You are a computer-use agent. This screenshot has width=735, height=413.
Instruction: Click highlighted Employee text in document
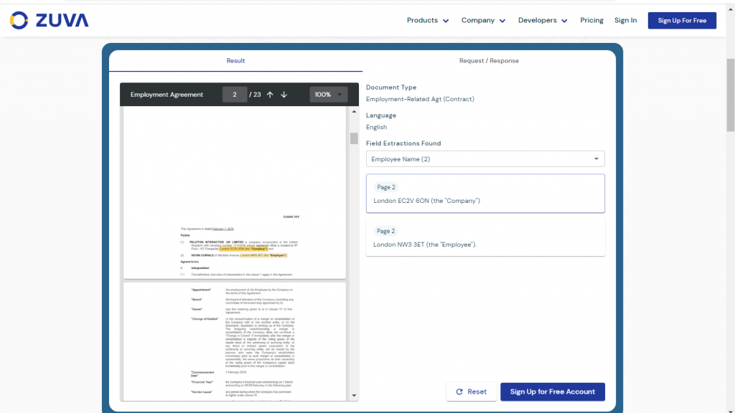263,255
